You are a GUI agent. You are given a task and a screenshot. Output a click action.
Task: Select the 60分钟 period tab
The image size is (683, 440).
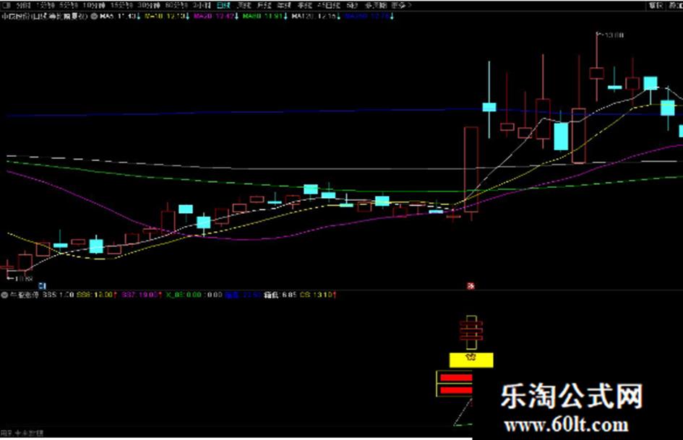coord(176,5)
